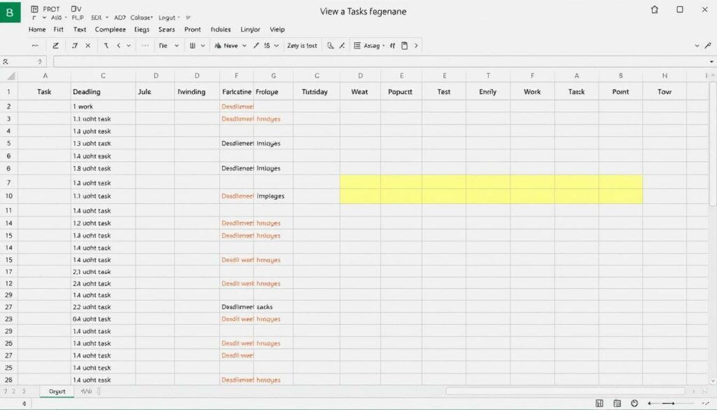Viewport: 717px width, 410px height.
Task: Select the Enrily header cell
Action: [x=488, y=92]
